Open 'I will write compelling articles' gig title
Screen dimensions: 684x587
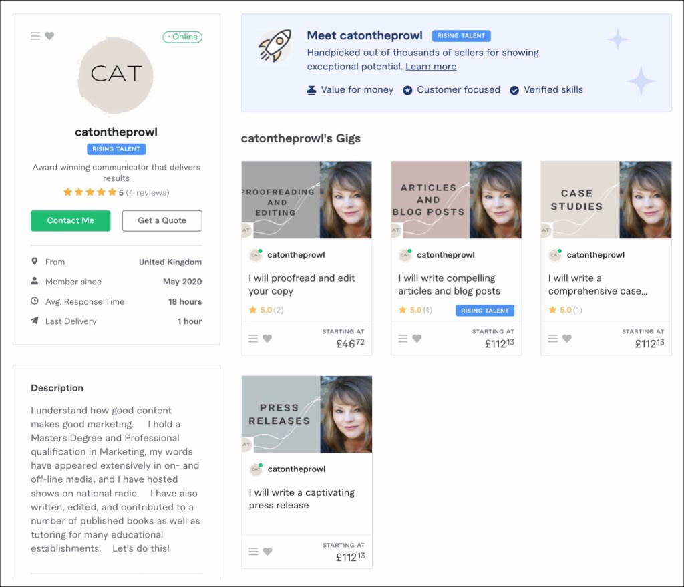[x=449, y=284]
